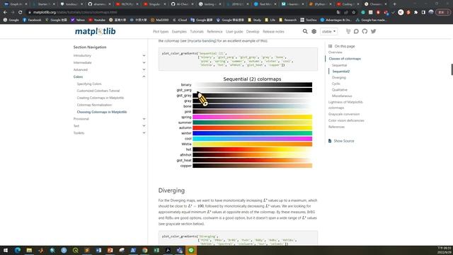Expand the Text section chevron
Viewport: 453px width, 255px height.
(144, 126)
